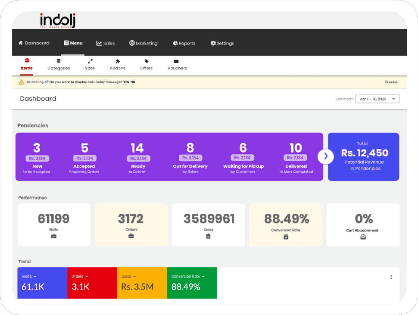The width and height of the screenshot is (418, 315).
Task: Open the Marketing menu
Action: click(x=143, y=43)
